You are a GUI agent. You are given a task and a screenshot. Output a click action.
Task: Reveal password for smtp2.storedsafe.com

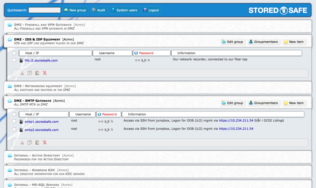click(x=106, y=130)
